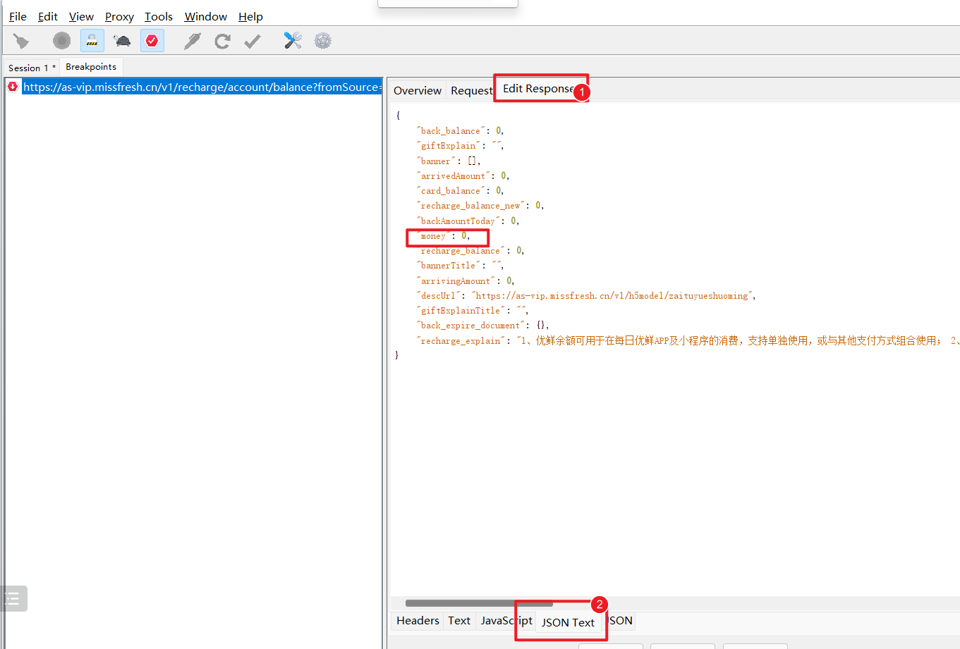Click the "giftExplainTitle" line
Screen dimensions: 960x649
pyautogui.click(x=472, y=311)
